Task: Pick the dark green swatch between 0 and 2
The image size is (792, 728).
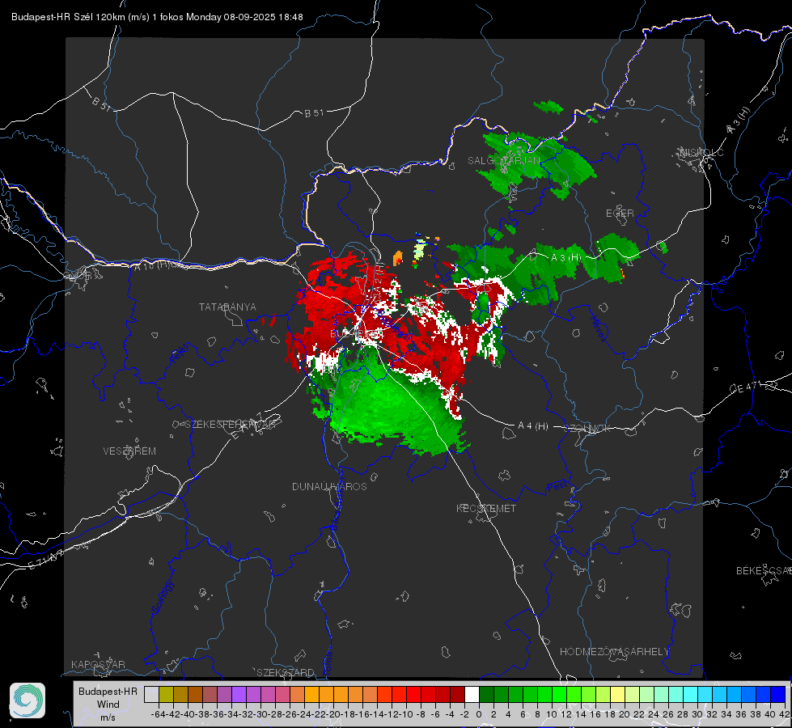Action: click(486, 694)
